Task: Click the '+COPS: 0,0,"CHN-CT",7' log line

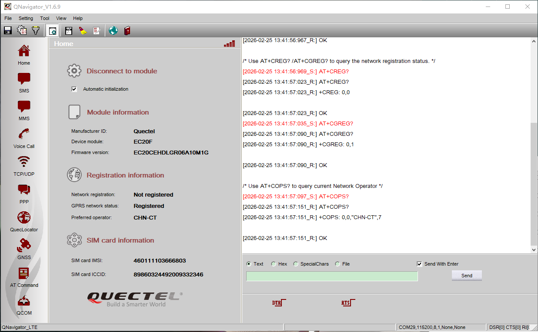Action: 312,217
